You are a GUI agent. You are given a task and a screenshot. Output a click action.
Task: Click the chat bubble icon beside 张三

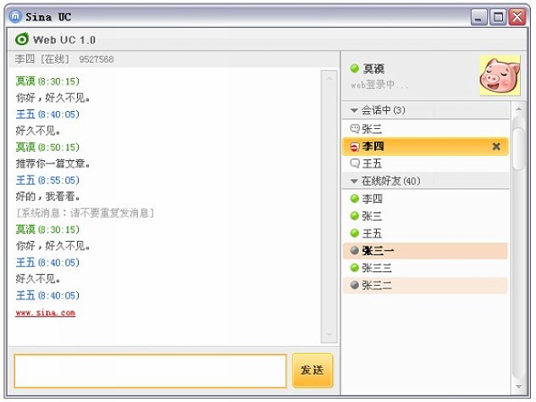(x=355, y=129)
